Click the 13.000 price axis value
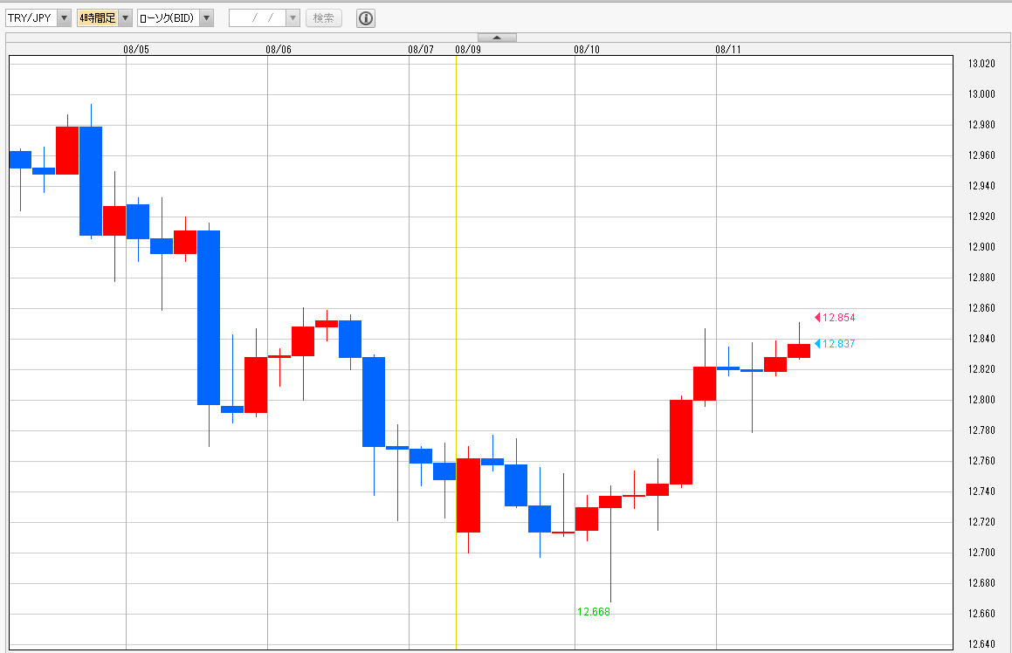1012x653 pixels. coord(981,94)
